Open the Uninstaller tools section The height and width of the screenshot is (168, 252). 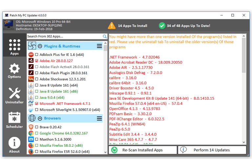tap(14, 95)
